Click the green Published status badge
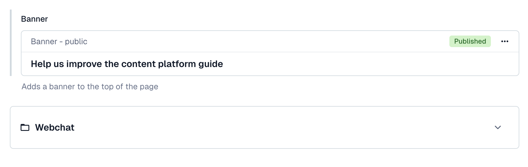Screen dimensions: 528x167 pyautogui.click(x=470, y=41)
